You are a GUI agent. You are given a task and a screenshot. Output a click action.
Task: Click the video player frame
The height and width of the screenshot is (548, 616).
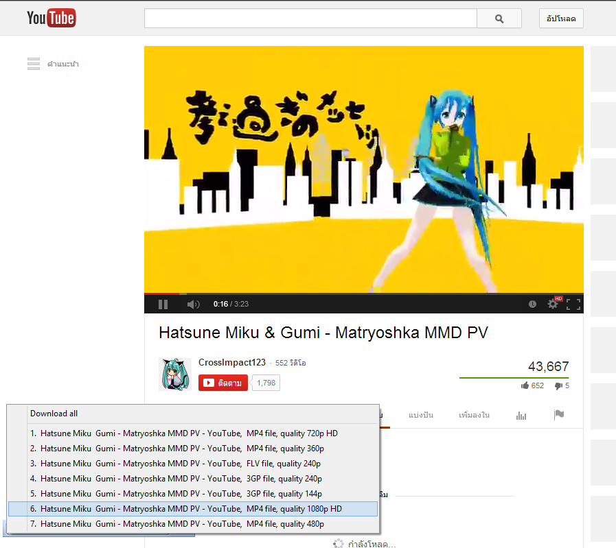pyautogui.click(x=364, y=169)
